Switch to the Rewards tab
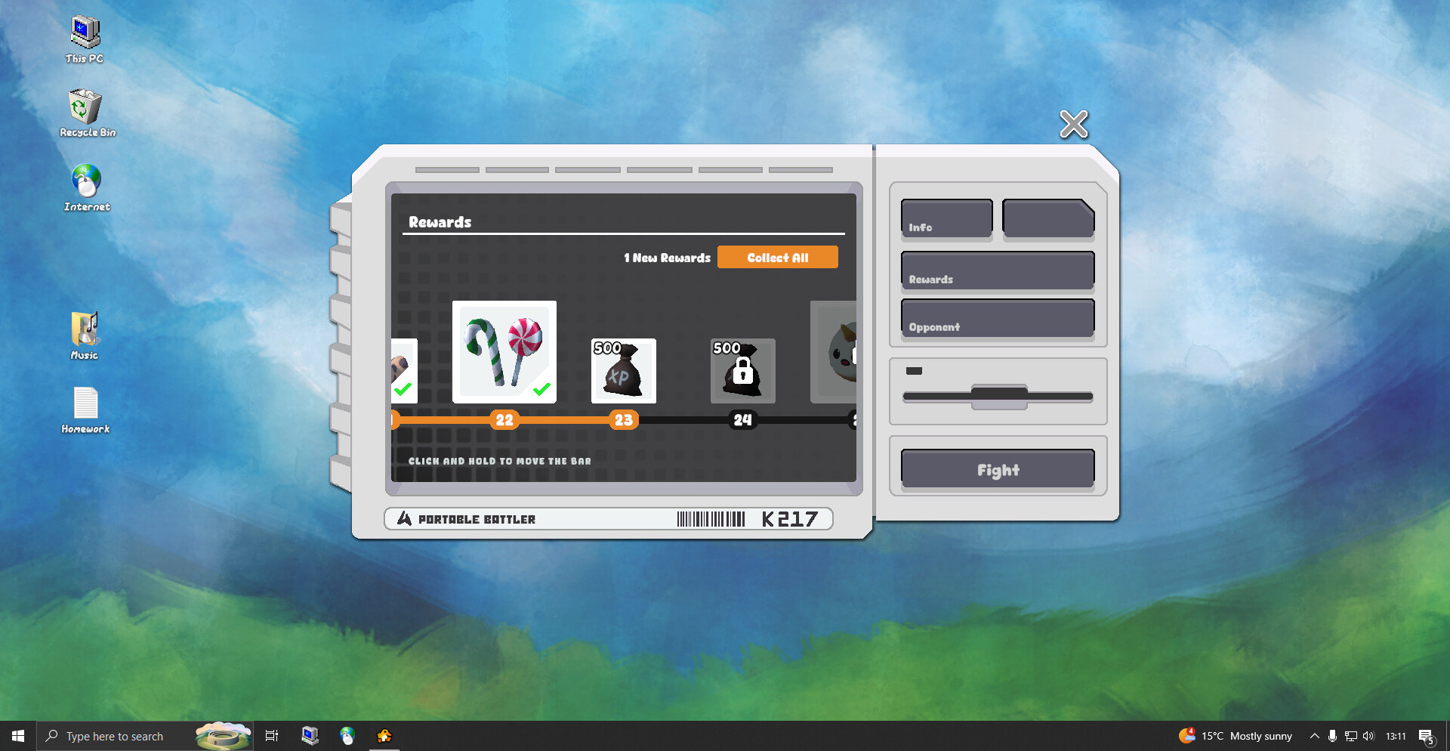 997,270
